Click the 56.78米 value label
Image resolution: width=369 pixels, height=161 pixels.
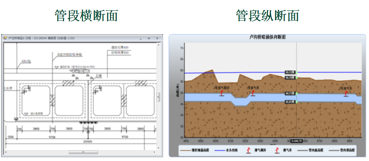[x=290, y=78]
